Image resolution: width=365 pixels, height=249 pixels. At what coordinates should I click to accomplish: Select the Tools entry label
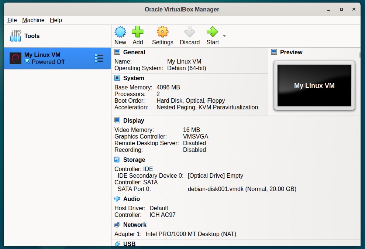coord(32,36)
